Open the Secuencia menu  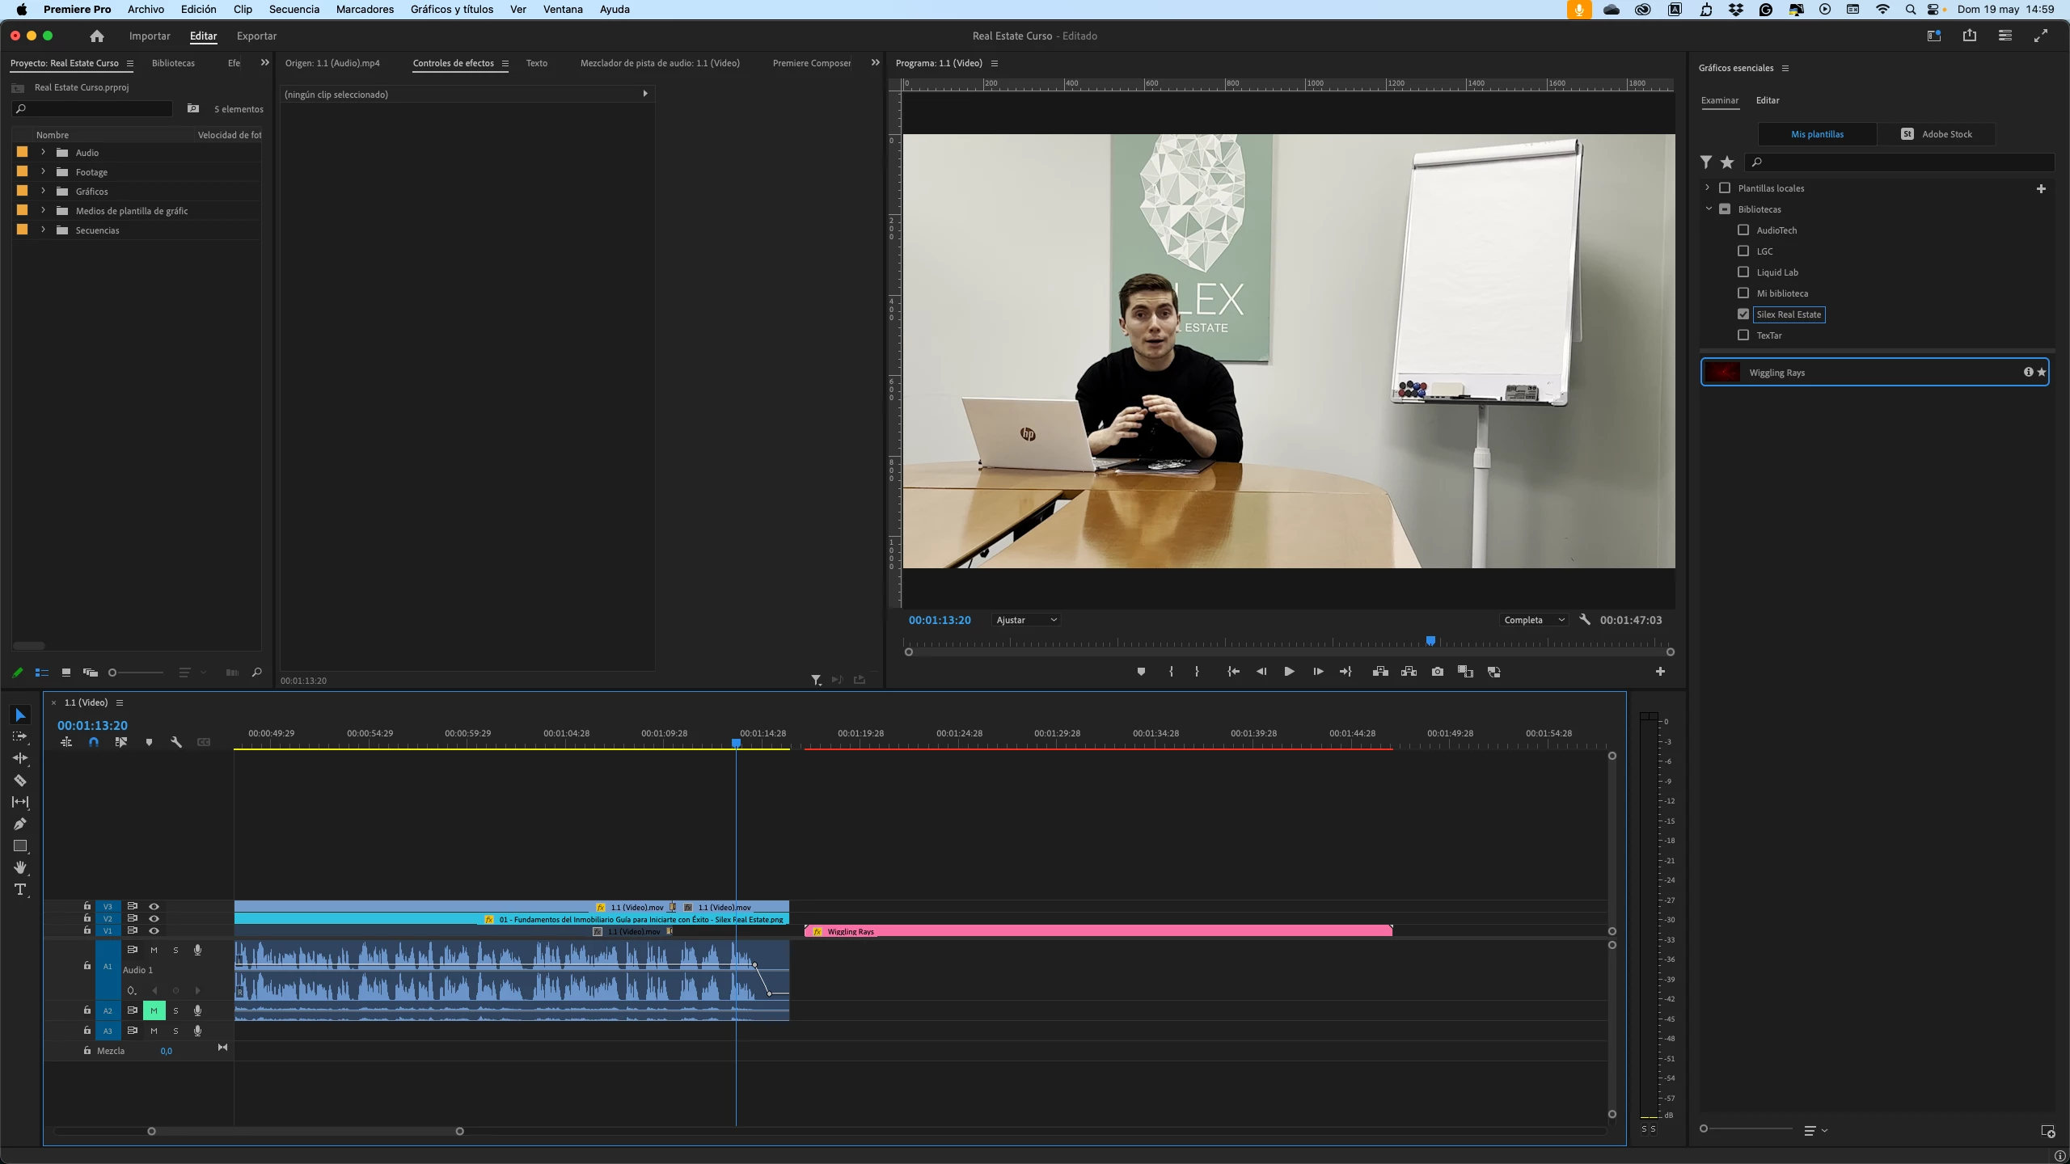pos(294,10)
